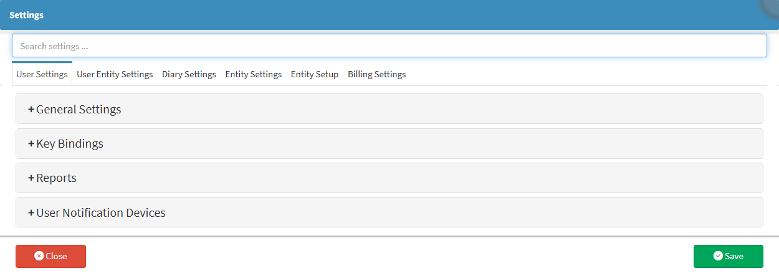The image size is (779, 276).
Task: Click the Settings title in the header bar
Action: (26, 15)
